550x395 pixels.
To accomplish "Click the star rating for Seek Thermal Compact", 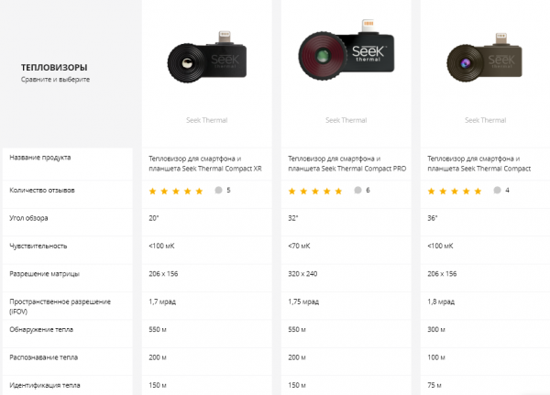I will (454, 191).
